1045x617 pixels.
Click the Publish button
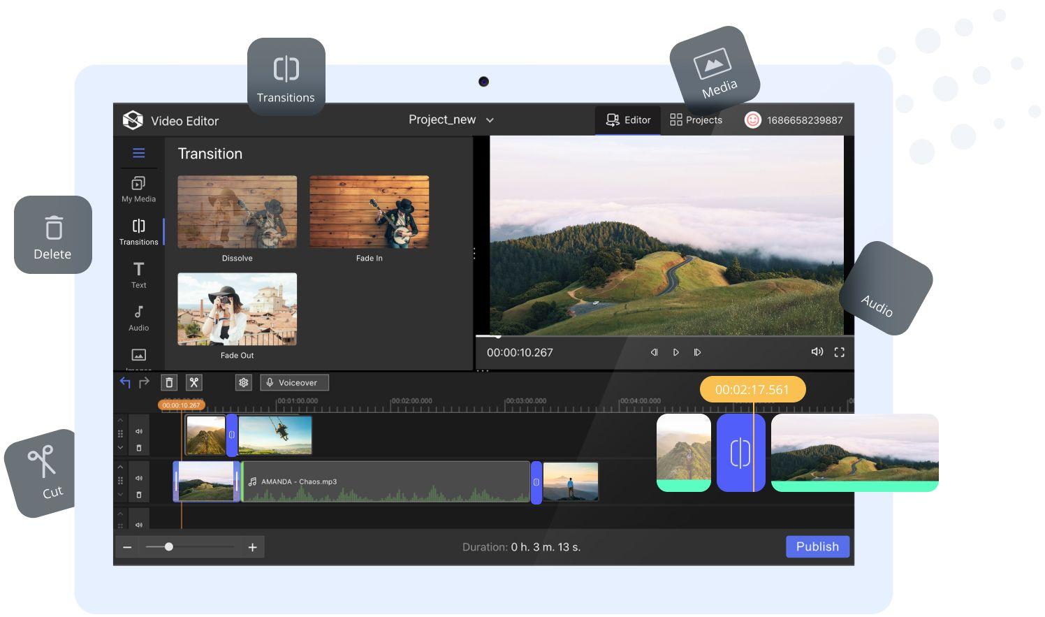[817, 546]
